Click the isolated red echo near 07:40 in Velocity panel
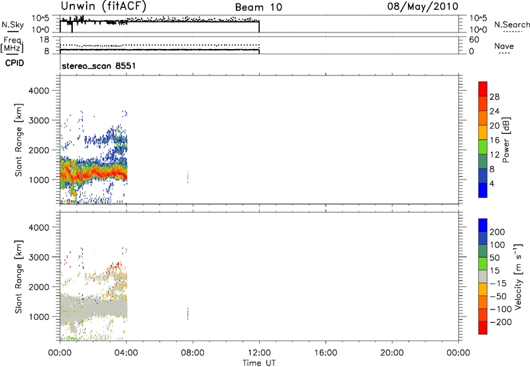Image resolution: width=530 pixels, height=367 pixels. (x=187, y=313)
